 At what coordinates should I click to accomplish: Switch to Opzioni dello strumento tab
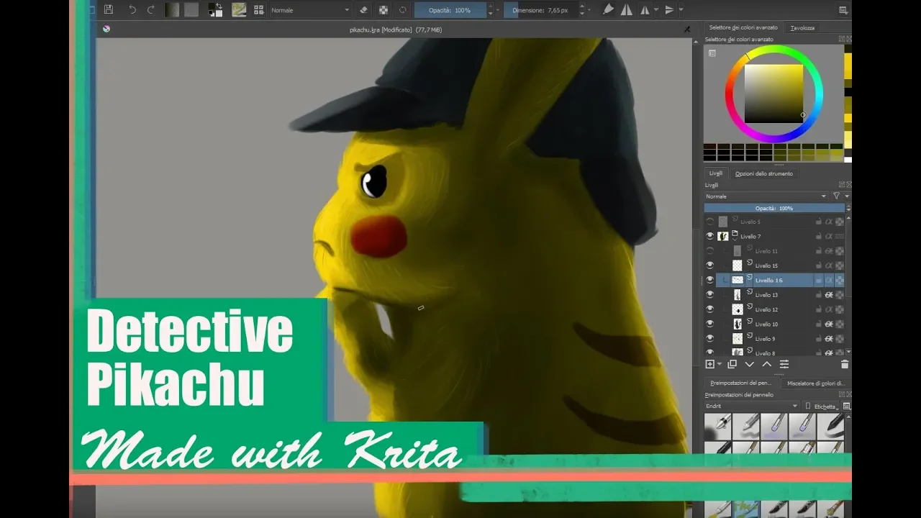click(x=764, y=173)
